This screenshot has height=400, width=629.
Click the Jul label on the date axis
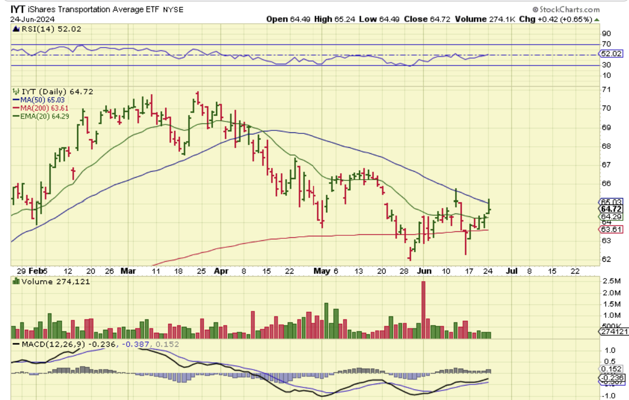(511, 271)
